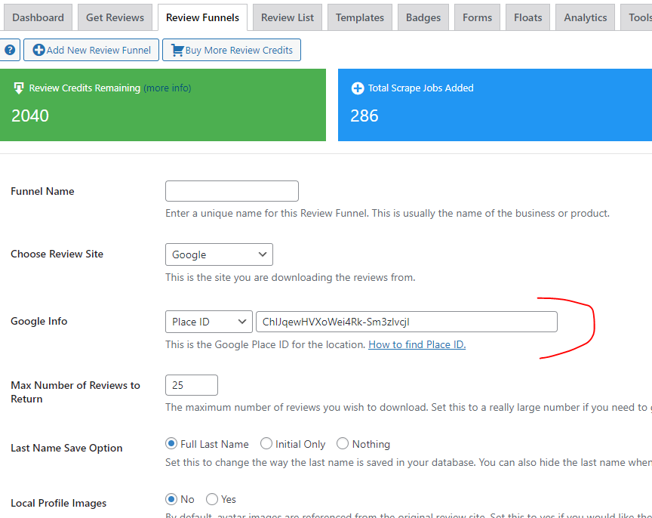
Task: Open the Forms tab
Action: coord(477,17)
